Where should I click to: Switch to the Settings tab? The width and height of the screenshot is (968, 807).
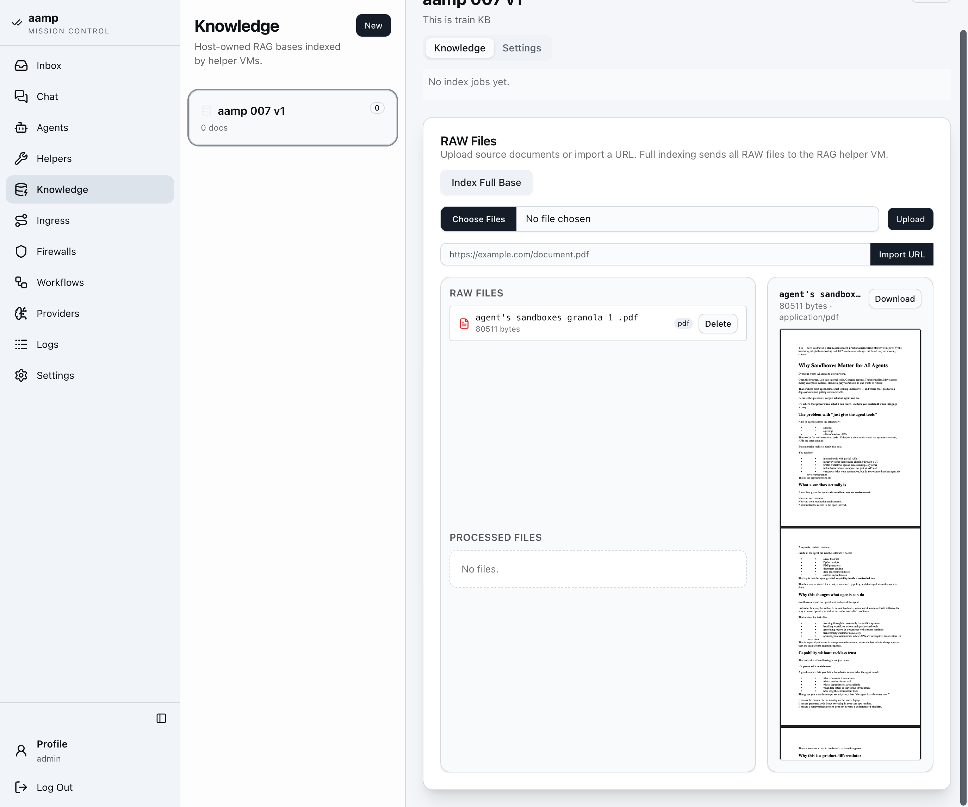click(x=521, y=48)
